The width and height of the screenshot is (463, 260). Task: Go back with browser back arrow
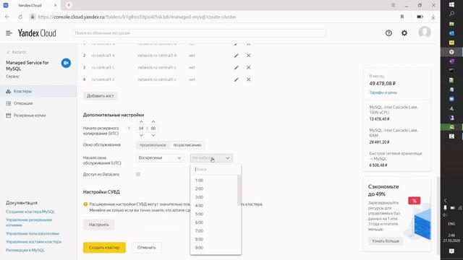coord(7,17)
